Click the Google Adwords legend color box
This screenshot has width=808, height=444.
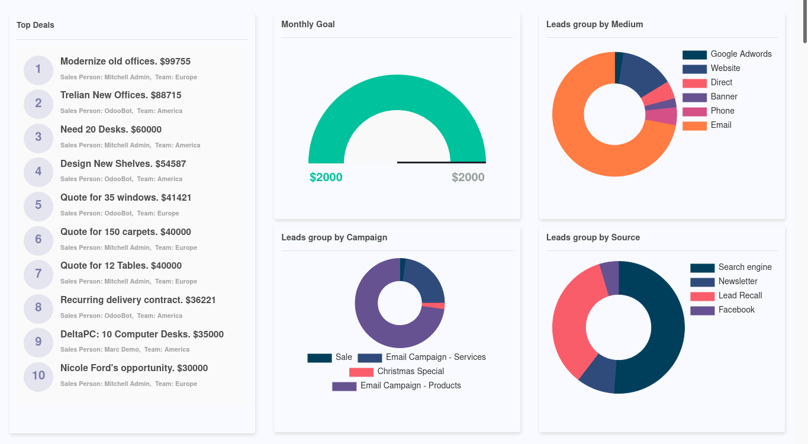pyautogui.click(x=694, y=54)
